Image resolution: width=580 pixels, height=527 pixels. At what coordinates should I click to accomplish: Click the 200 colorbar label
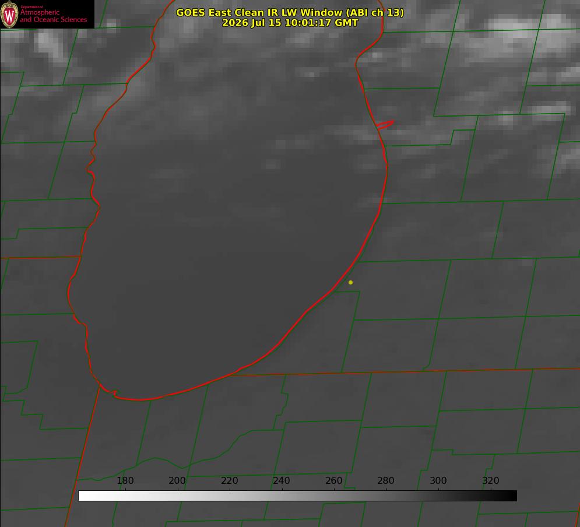point(177,480)
